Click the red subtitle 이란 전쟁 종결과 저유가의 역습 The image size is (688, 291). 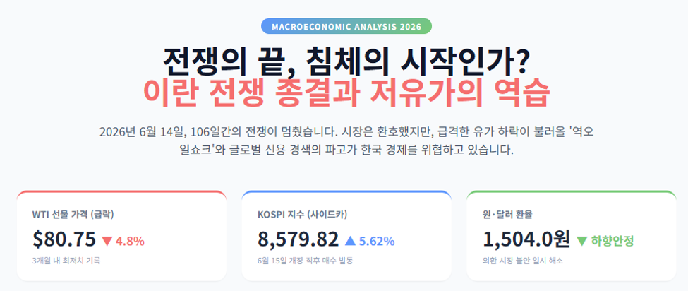346,93
